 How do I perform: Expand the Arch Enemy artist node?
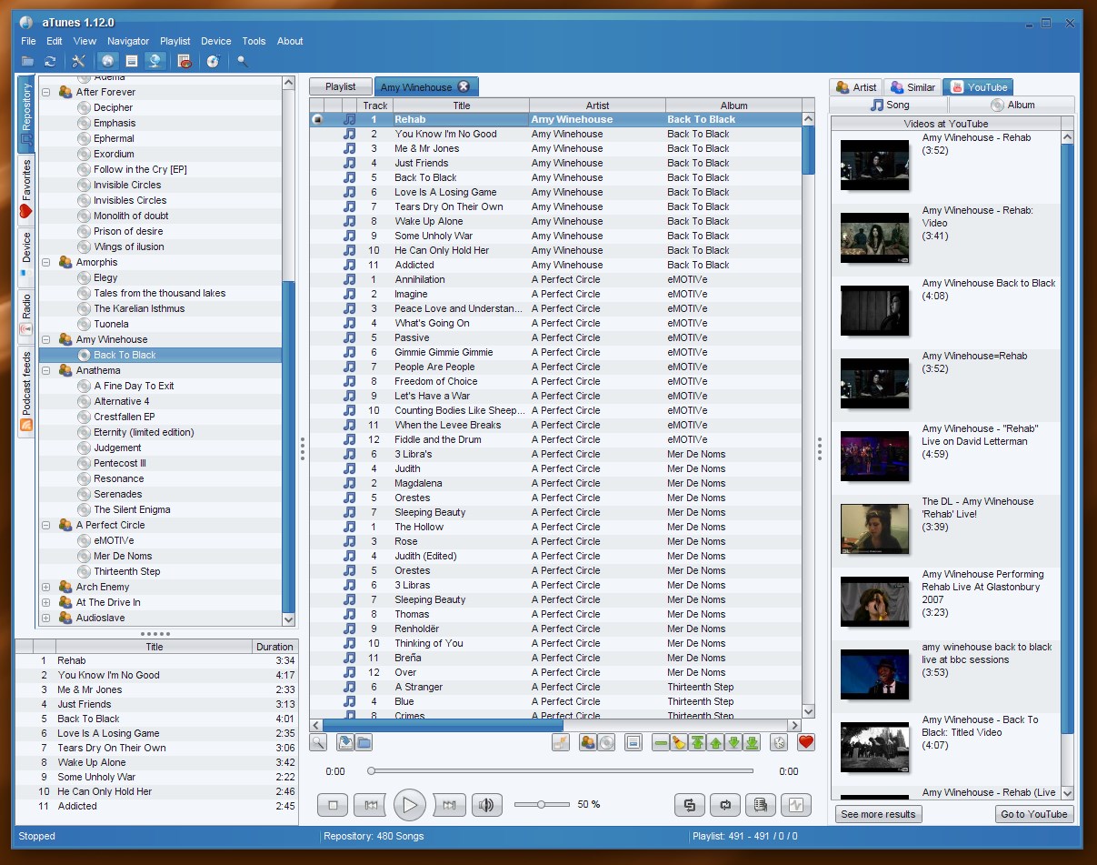[46, 587]
